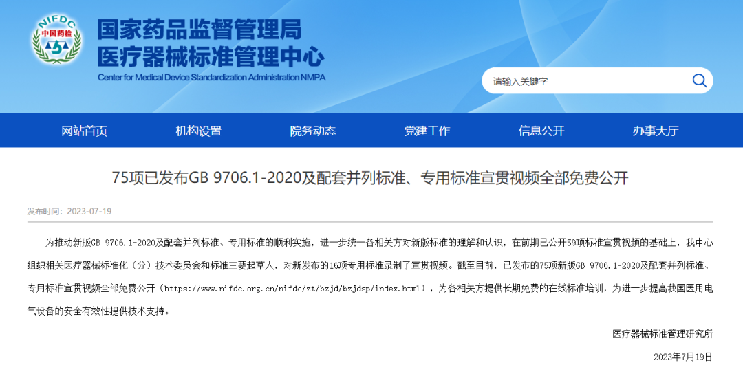The width and height of the screenshot is (743, 376).
Task: Open the 党建工作 menu item
Action: [x=427, y=131]
